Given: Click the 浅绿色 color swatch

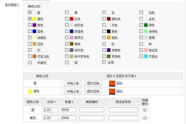Looking at the screenshot, I should [x=146, y=31].
